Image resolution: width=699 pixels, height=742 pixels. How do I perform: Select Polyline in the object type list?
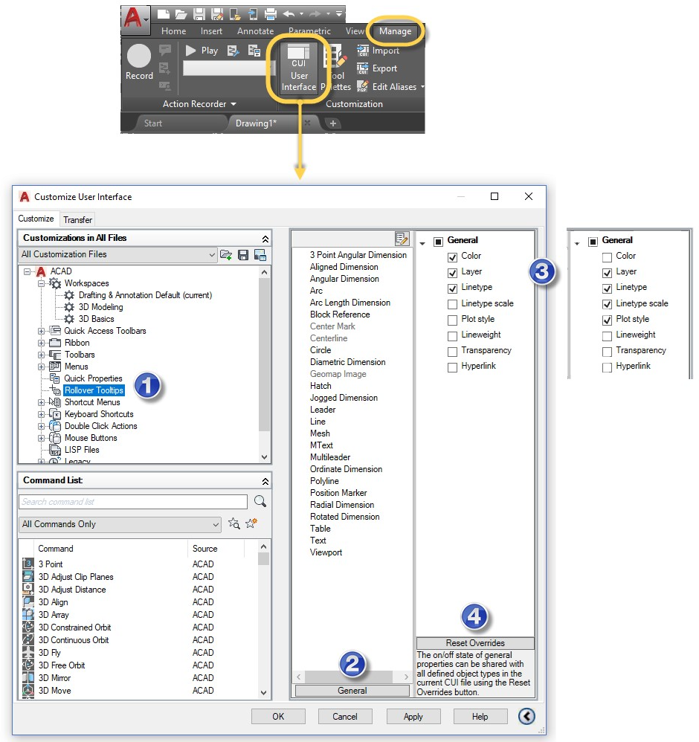click(324, 481)
